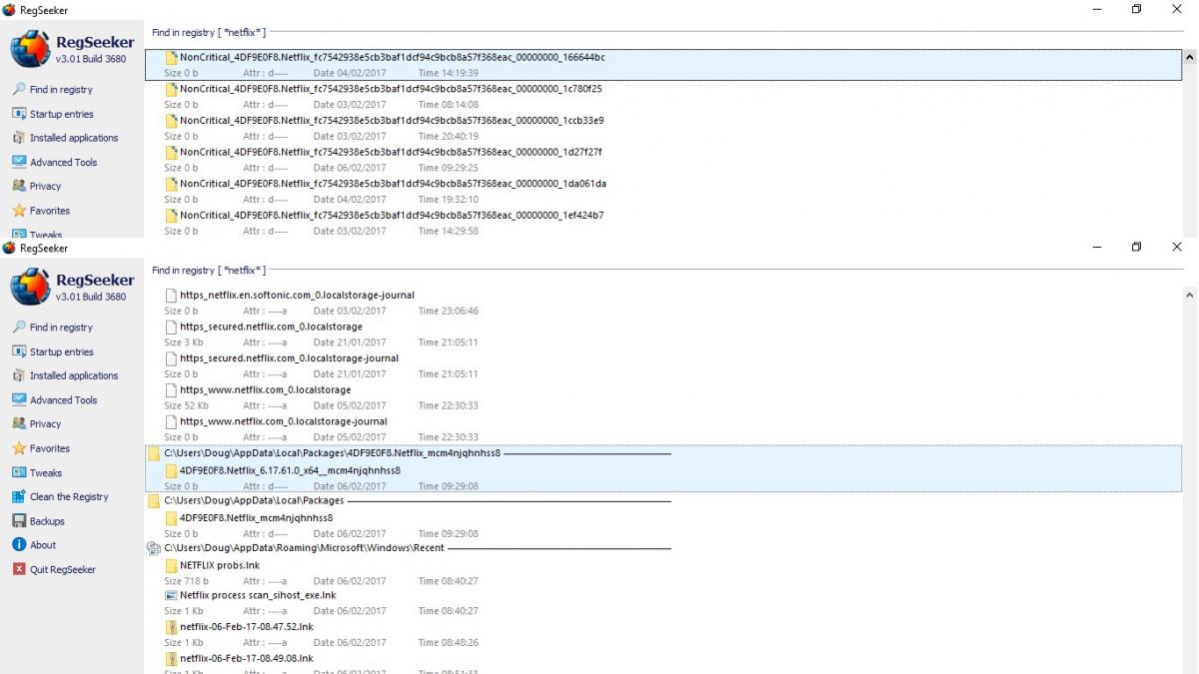Select file icon of https_secured.netflix.com_0.localstorage
The width and height of the screenshot is (1199, 674).
coord(172,327)
